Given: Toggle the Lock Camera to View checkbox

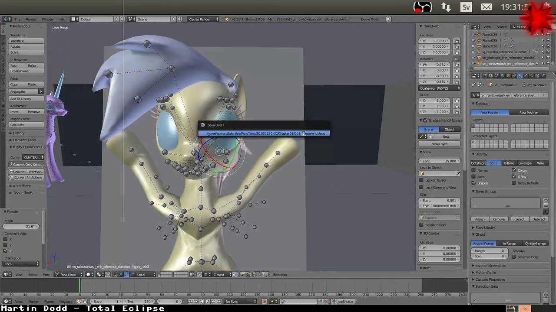Looking at the screenshot, I should [x=421, y=188].
